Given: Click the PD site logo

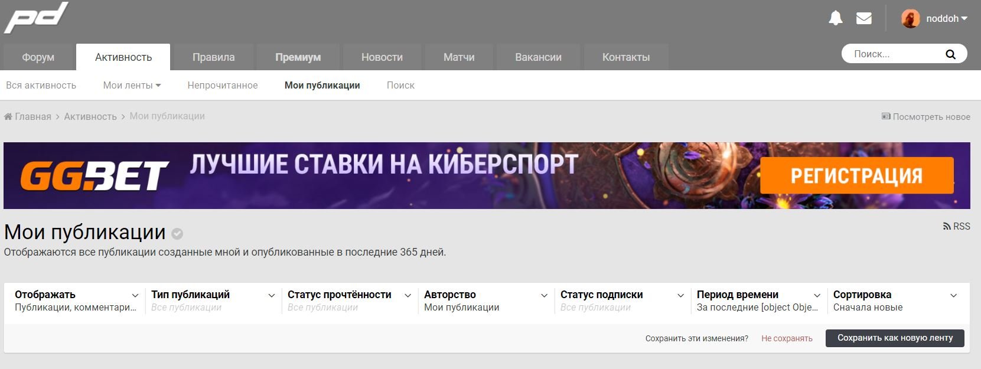Looking at the screenshot, I should (x=36, y=18).
